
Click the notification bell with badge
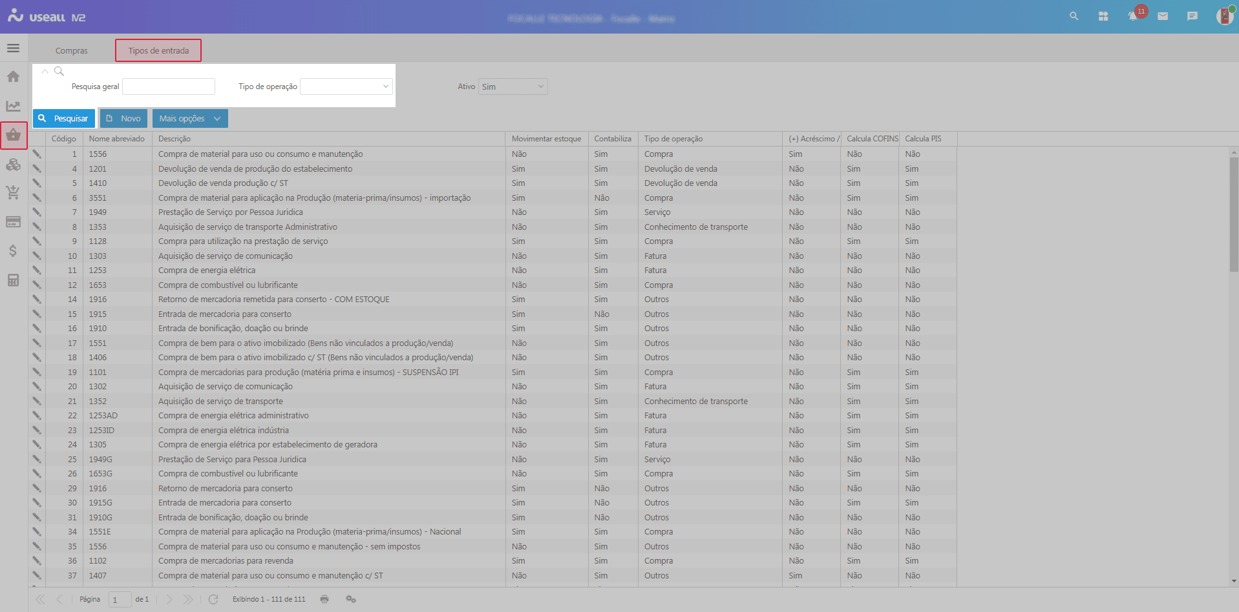[x=1134, y=16]
